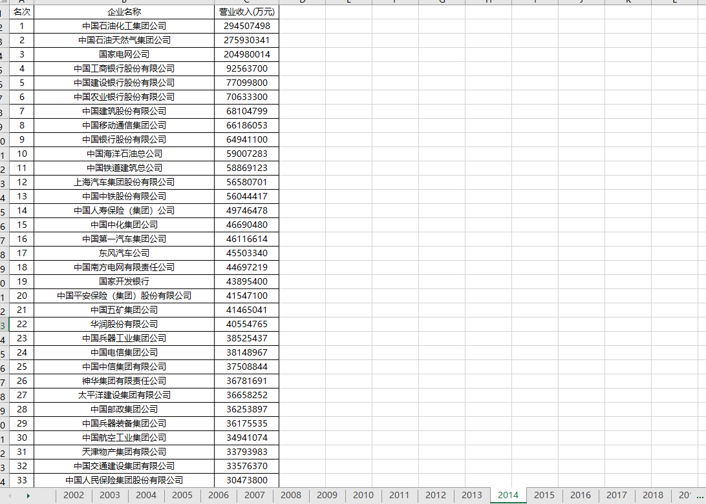Select the 企业名称 header cell
This screenshot has width=706, height=504.
coord(124,12)
